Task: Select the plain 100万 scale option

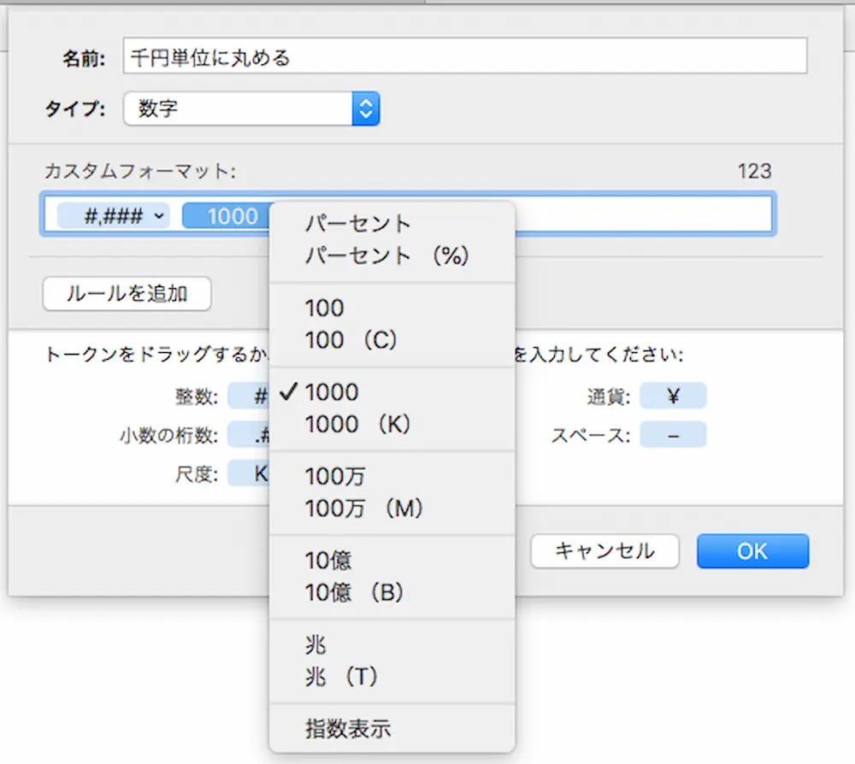Action: (x=334, y=477)
